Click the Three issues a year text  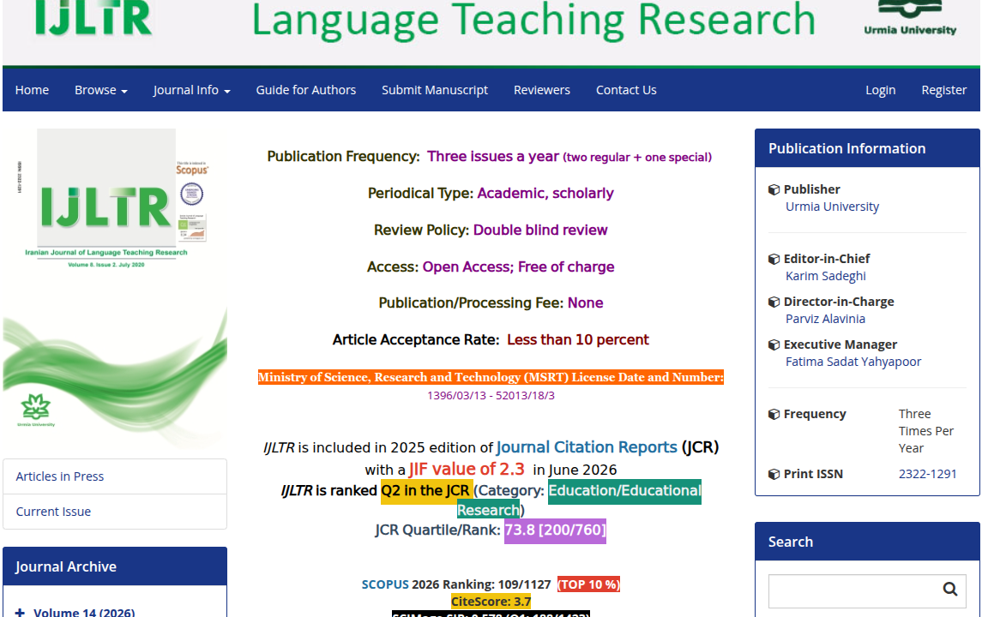[493, 157]
